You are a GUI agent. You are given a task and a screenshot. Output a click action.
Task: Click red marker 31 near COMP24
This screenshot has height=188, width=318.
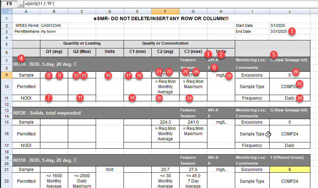(x=300, y=84)
